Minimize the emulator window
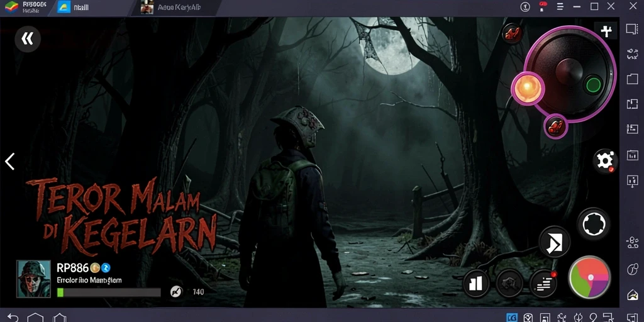The width and height of the screenshot is (644, 322). pos(577,6)
